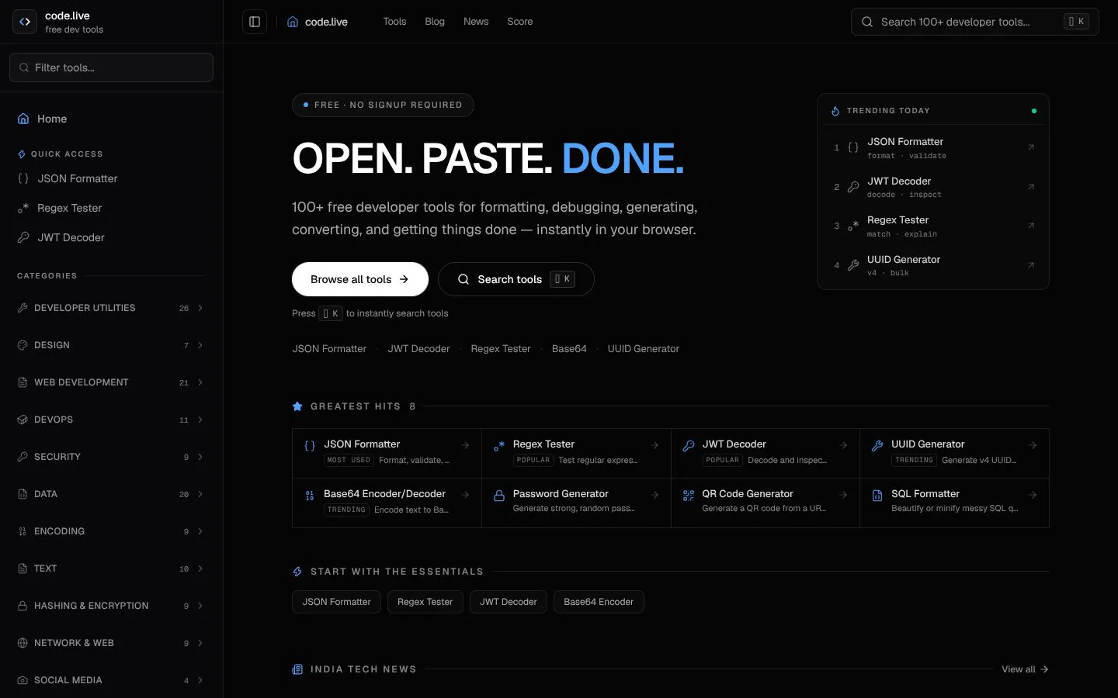This screenshot has width=1118, height=698.
Task: Click the Base64 quick link under hero
Action: pyautogui.click(x=569, y=349)
